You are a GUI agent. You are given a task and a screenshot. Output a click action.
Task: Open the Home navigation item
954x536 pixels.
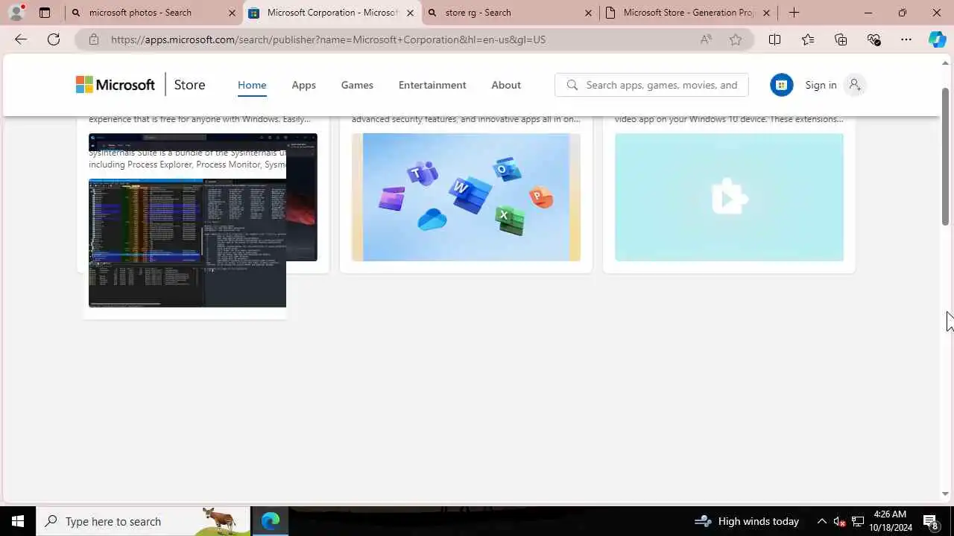(x=252, y=85)
